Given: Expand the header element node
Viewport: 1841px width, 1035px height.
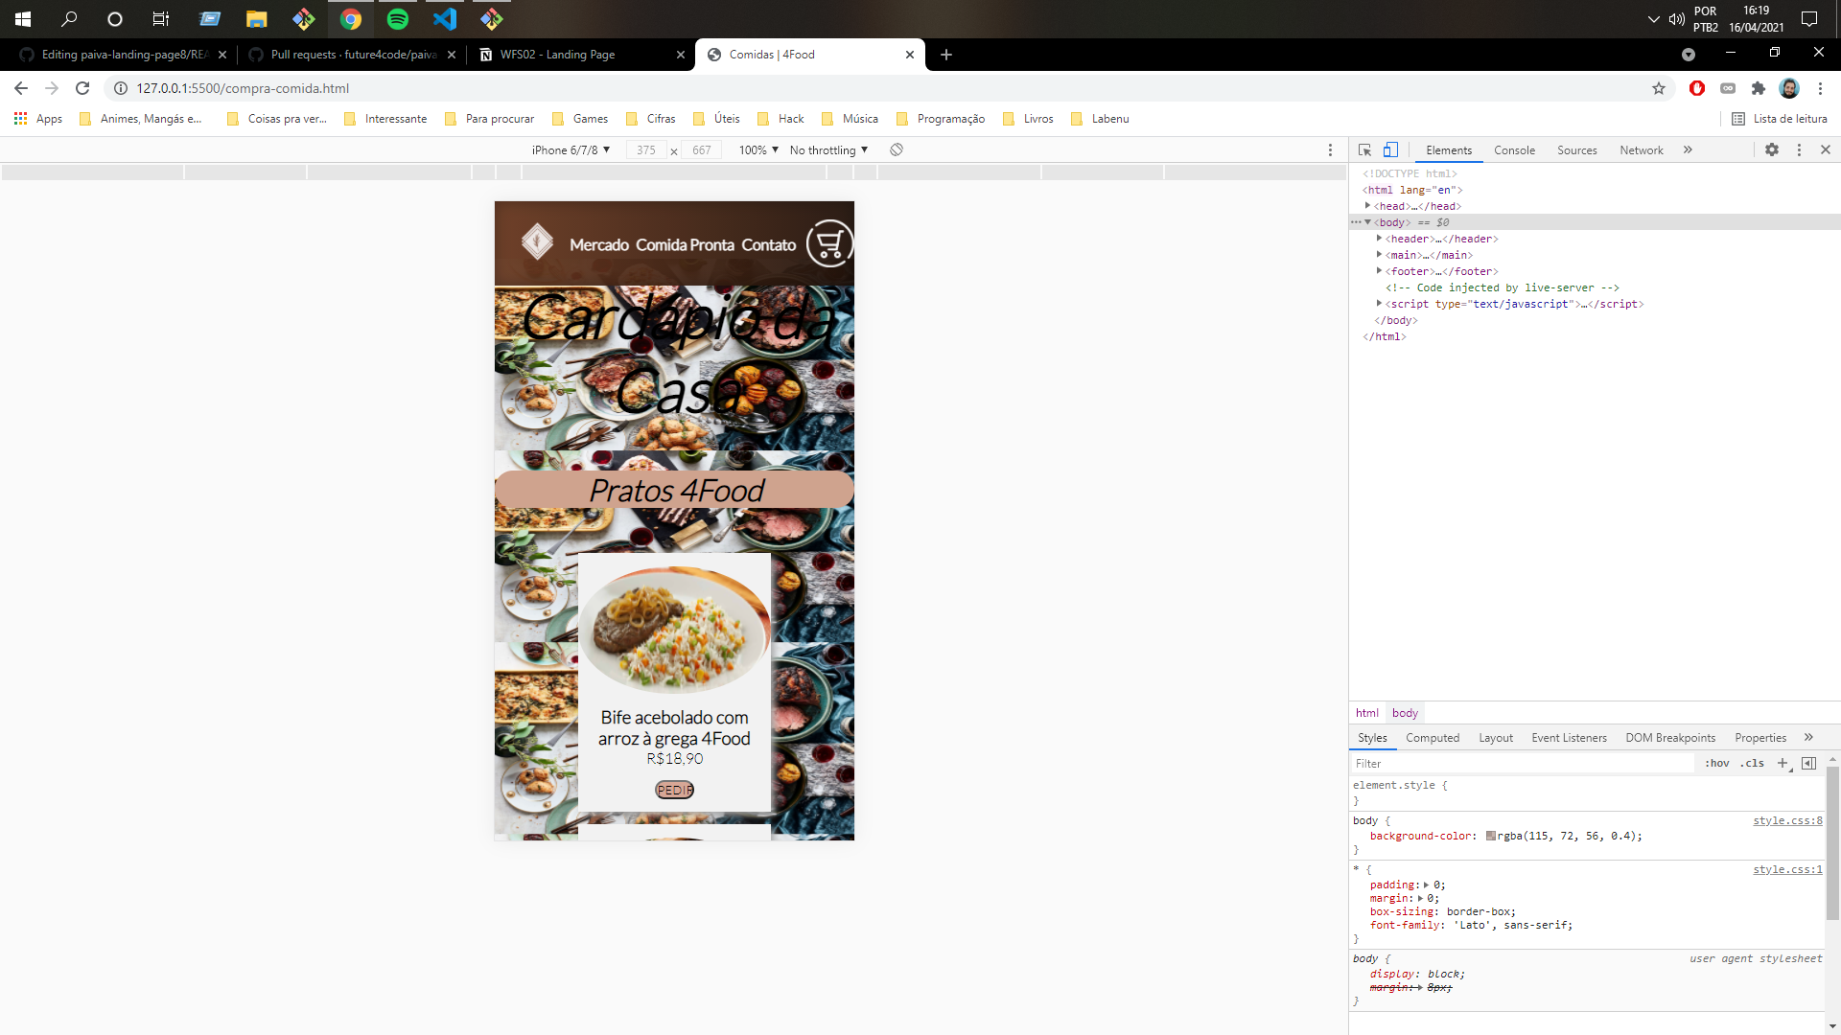Looking at the screenshot, I should point(1379,239).
